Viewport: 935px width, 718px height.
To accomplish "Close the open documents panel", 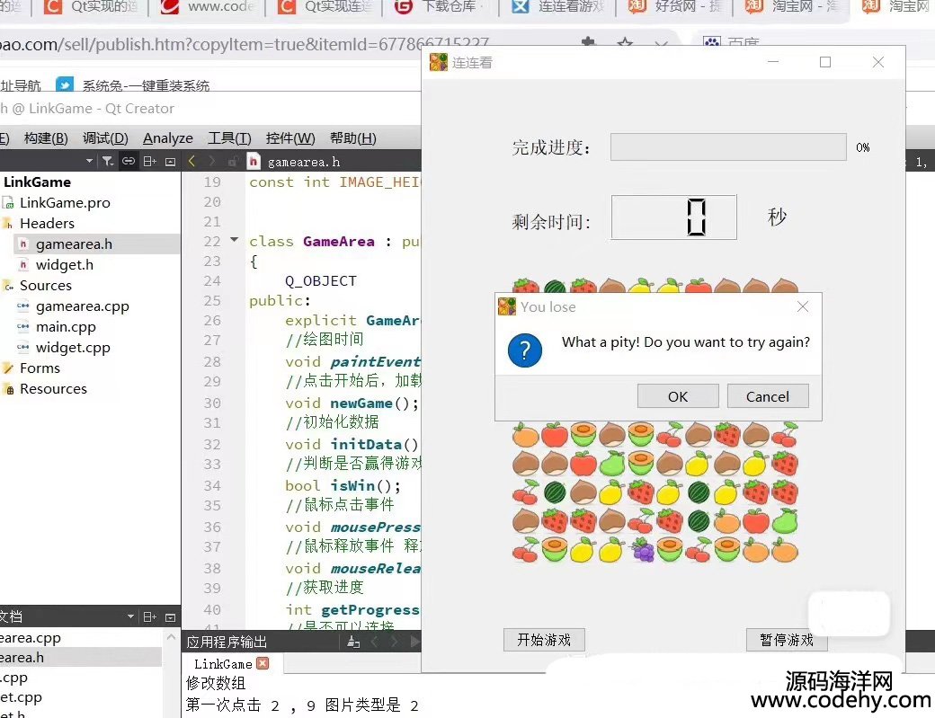I will [x=170, y=617].
